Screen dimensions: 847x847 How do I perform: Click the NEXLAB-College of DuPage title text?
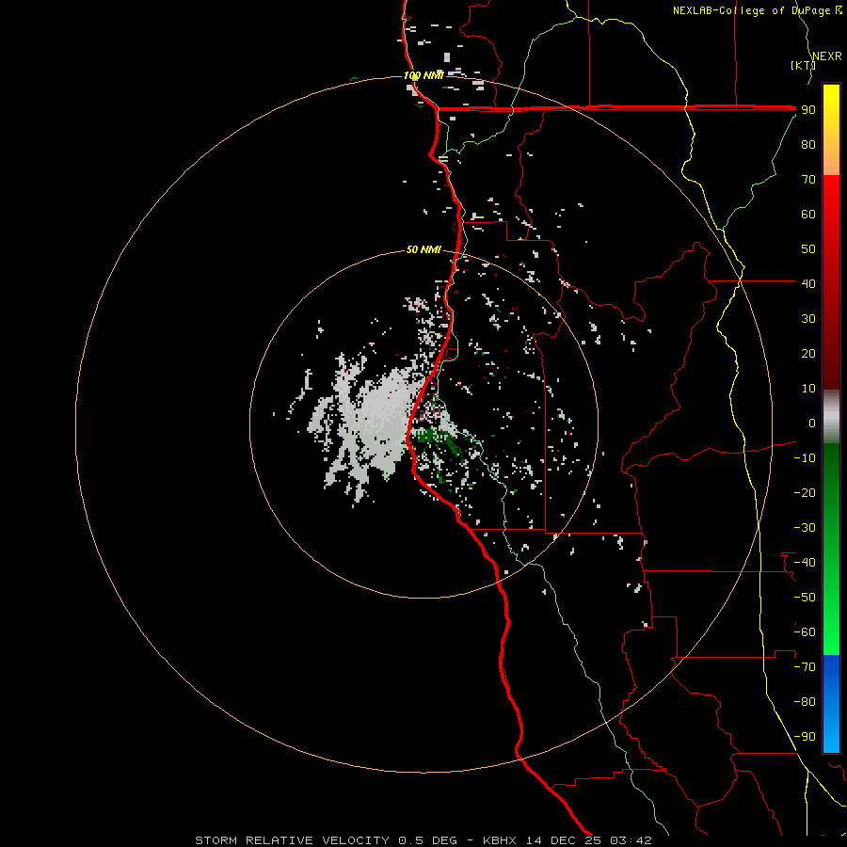click(753, 10)
